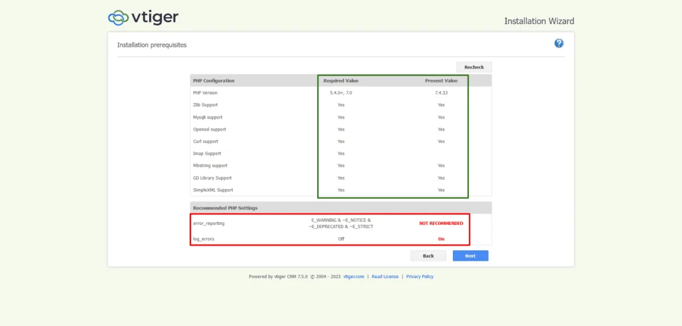Click the '5.4.0+, 7.0' required value

click(x=341, y=92)
